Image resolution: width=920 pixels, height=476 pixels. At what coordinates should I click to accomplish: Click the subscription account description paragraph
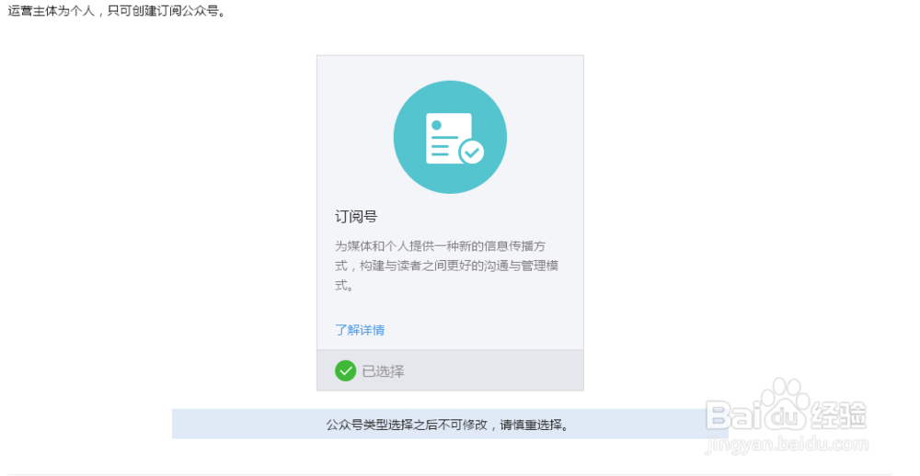pos(446,266)
